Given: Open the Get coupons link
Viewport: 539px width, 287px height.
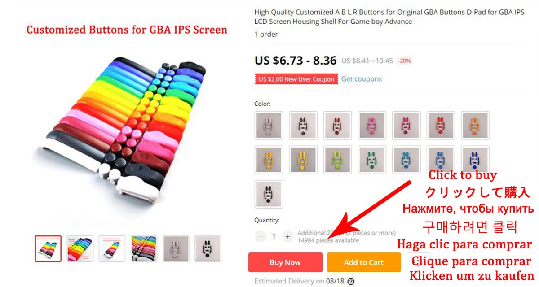Looking at the screenshot, I should click(362, 79).
